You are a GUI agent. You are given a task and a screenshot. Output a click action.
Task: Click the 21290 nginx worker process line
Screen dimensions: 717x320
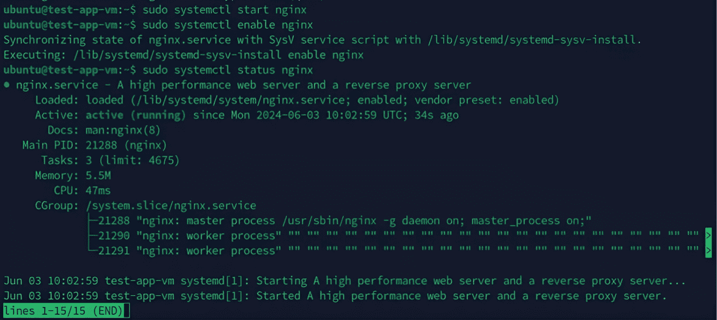392,236
